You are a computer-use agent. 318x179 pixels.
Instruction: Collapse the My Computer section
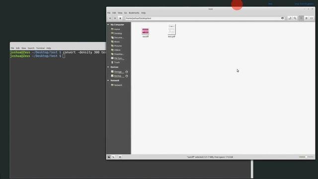[x=108, y=24]
